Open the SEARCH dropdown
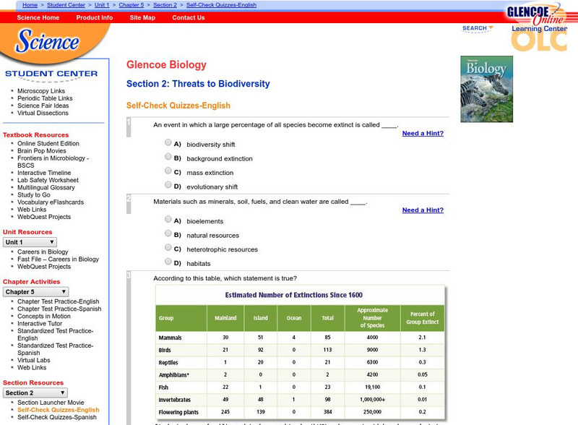 point(478,28)
